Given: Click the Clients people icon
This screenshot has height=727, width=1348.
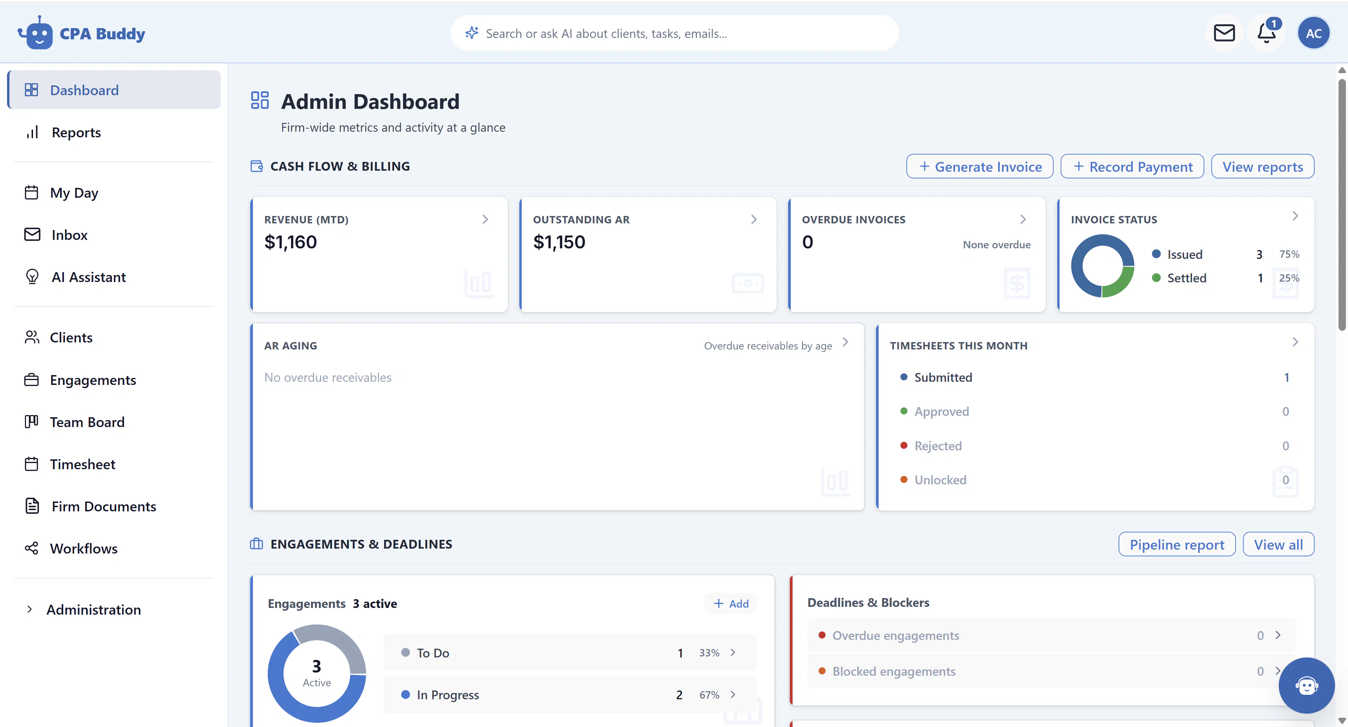Looking at the screenshot, I should tap(31, 338).
